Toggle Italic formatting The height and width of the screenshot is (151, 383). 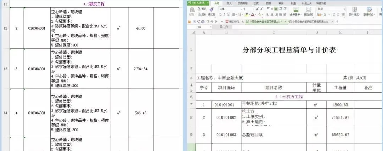(x=224, y=14)
